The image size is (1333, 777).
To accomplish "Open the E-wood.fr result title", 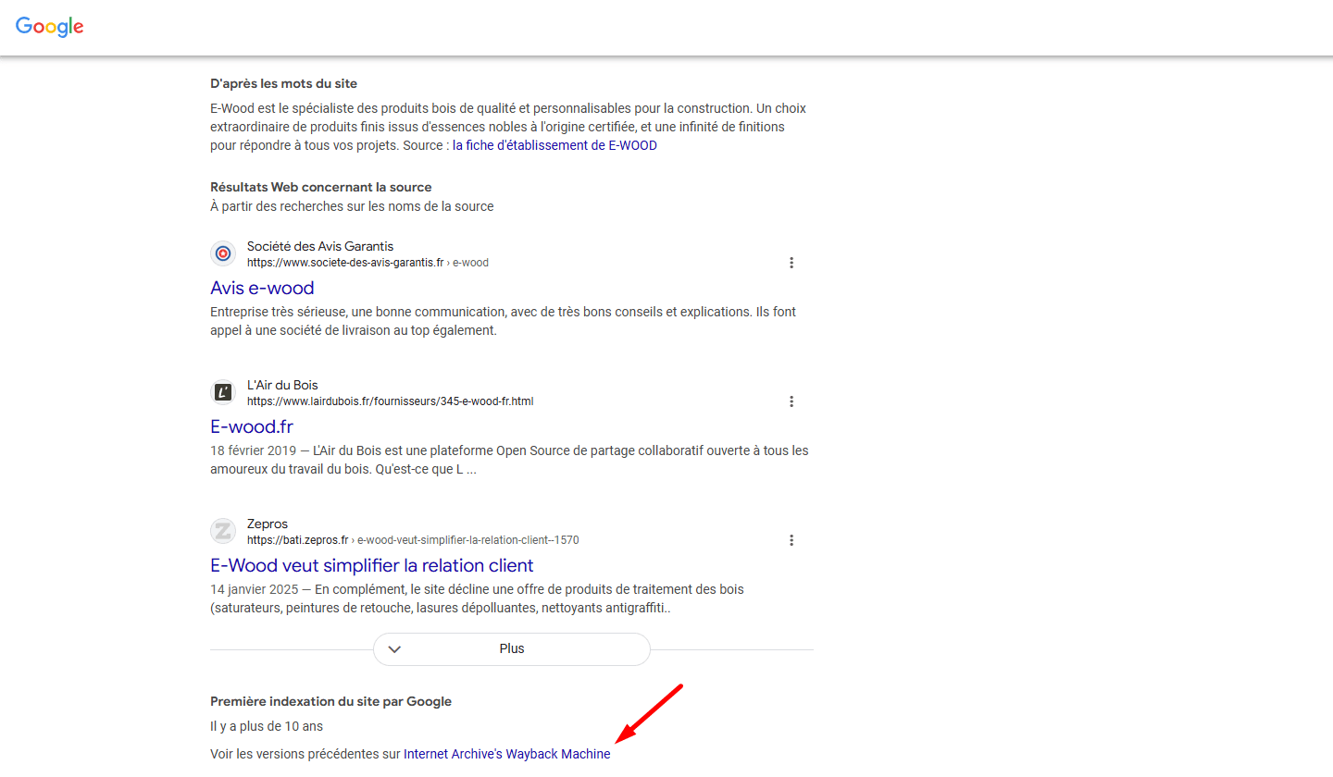I will click(252, 426).
